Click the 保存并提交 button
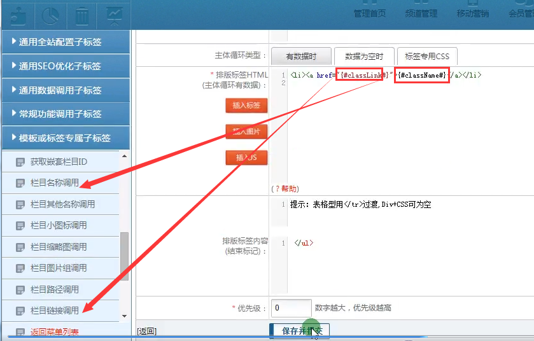This screenshot has height=341, width=534. [x=302, y=331]
